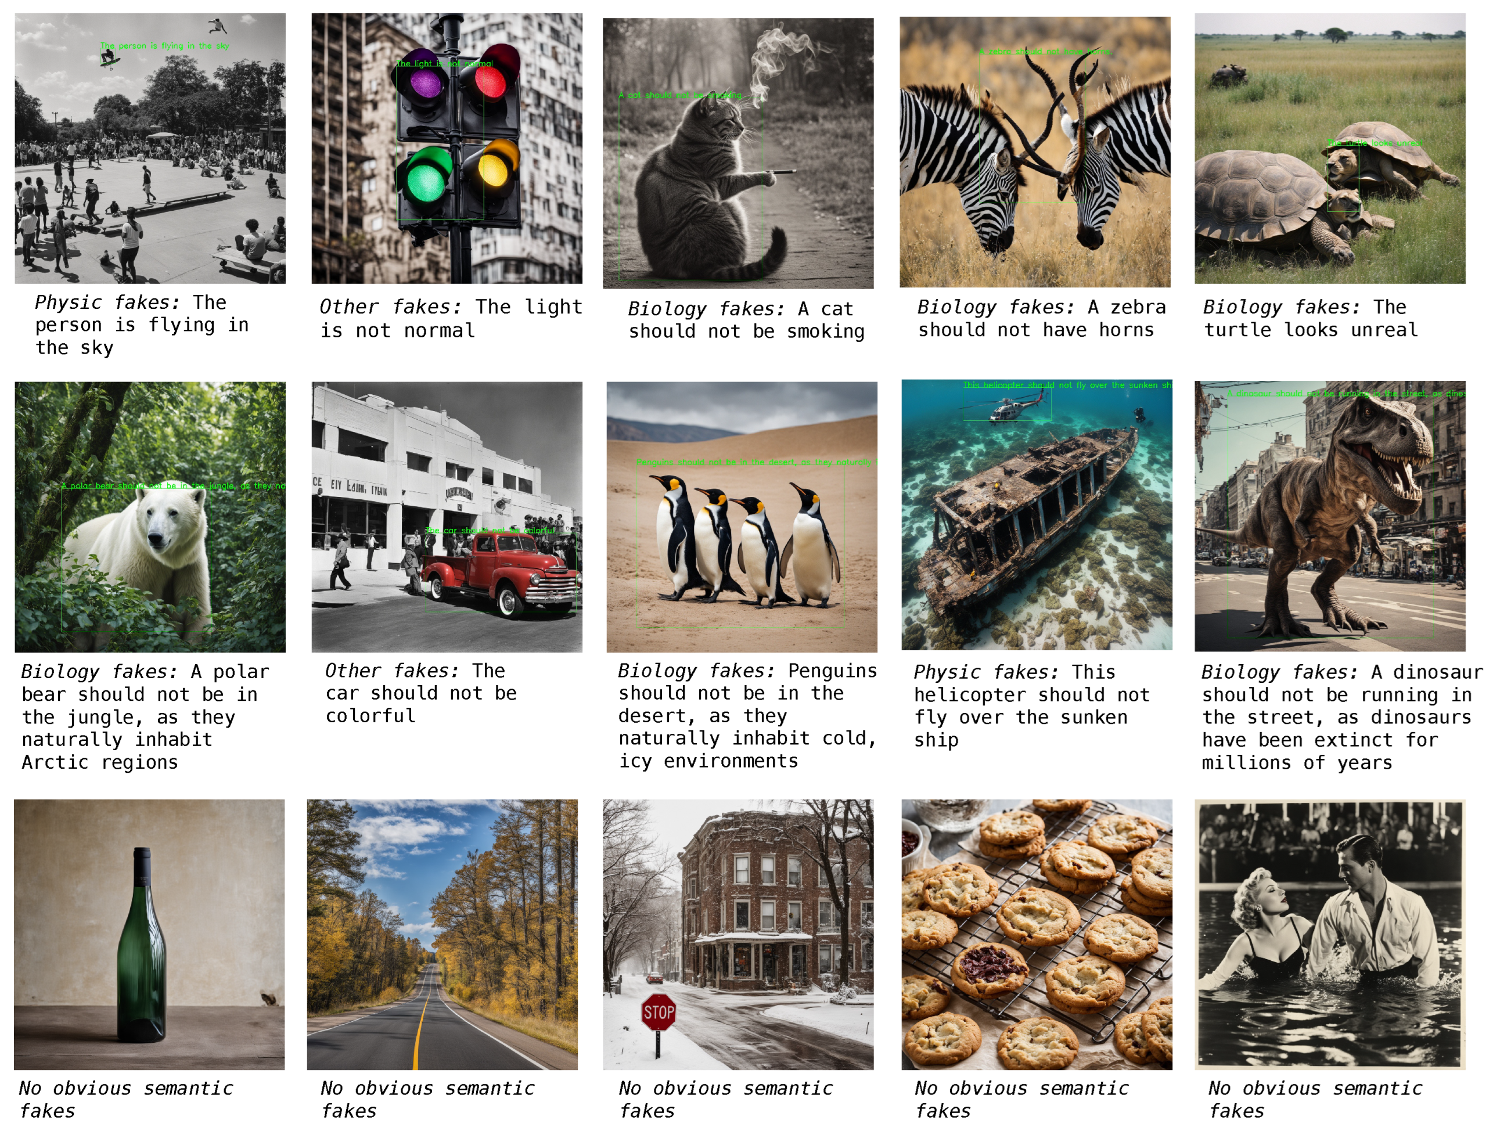This screenshot has width=1493, height=1131.
Task: Open the smoking cat photo
Action: click(x=739, y=153)
